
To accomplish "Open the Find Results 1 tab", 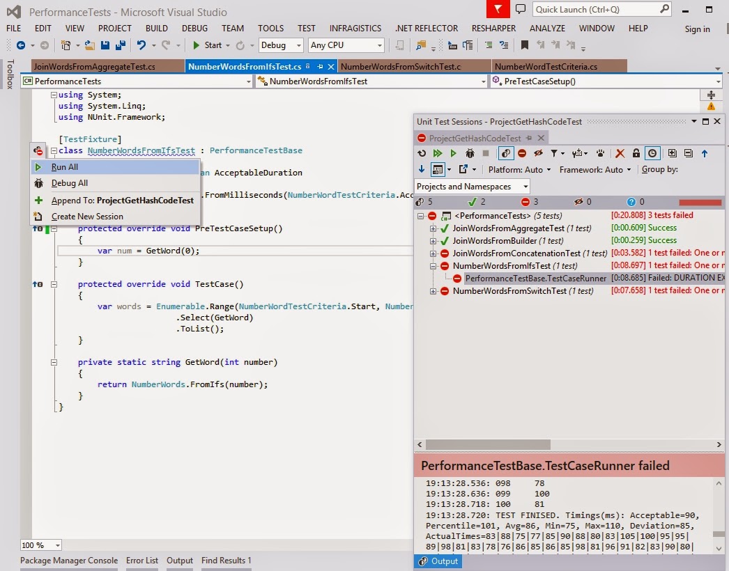I will pyautogui.click(x=226, y=561).
